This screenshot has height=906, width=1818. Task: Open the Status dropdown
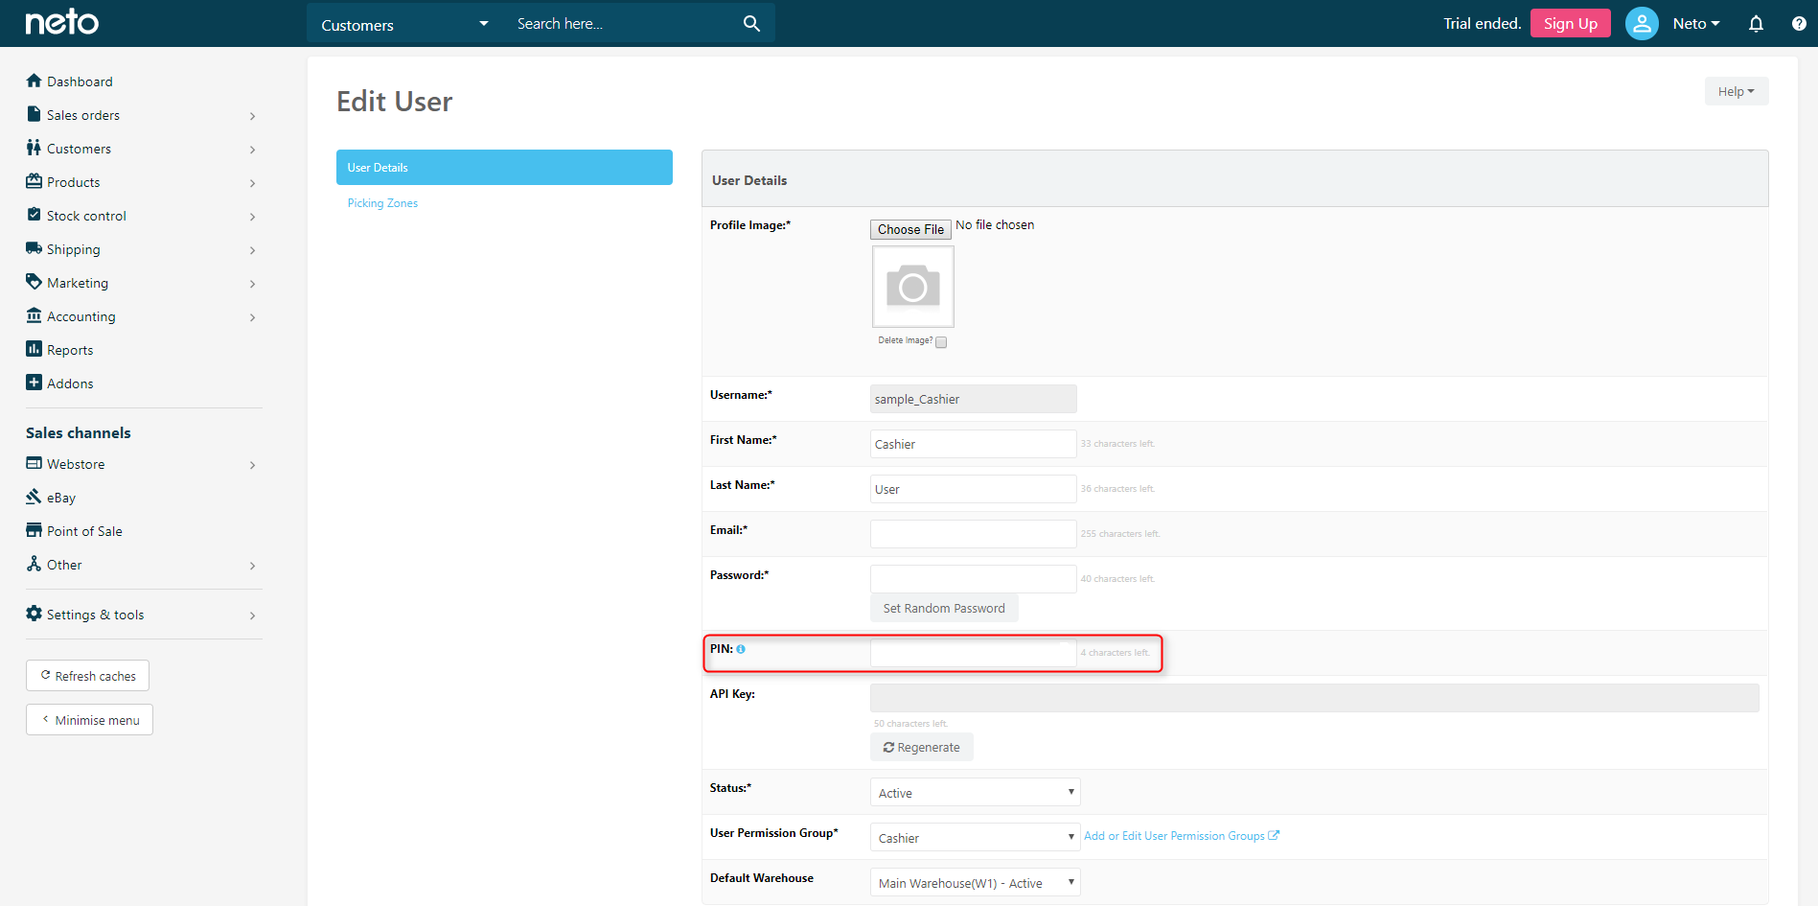point(976,792)
